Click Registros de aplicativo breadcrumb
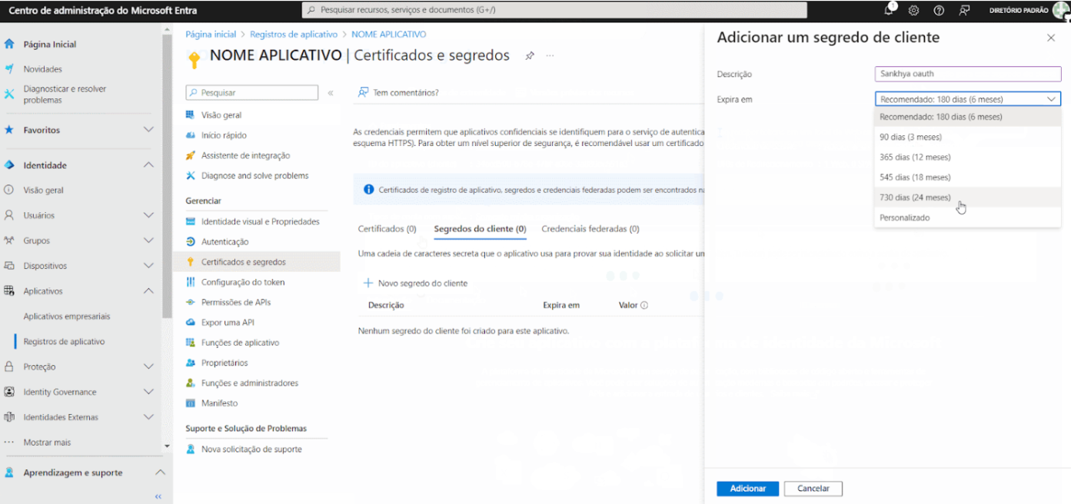 tap(294, 35)
